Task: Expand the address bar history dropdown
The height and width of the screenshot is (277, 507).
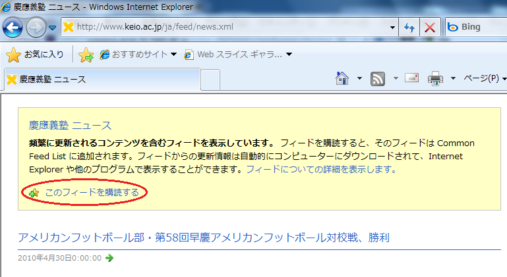Action: [392, 28]
